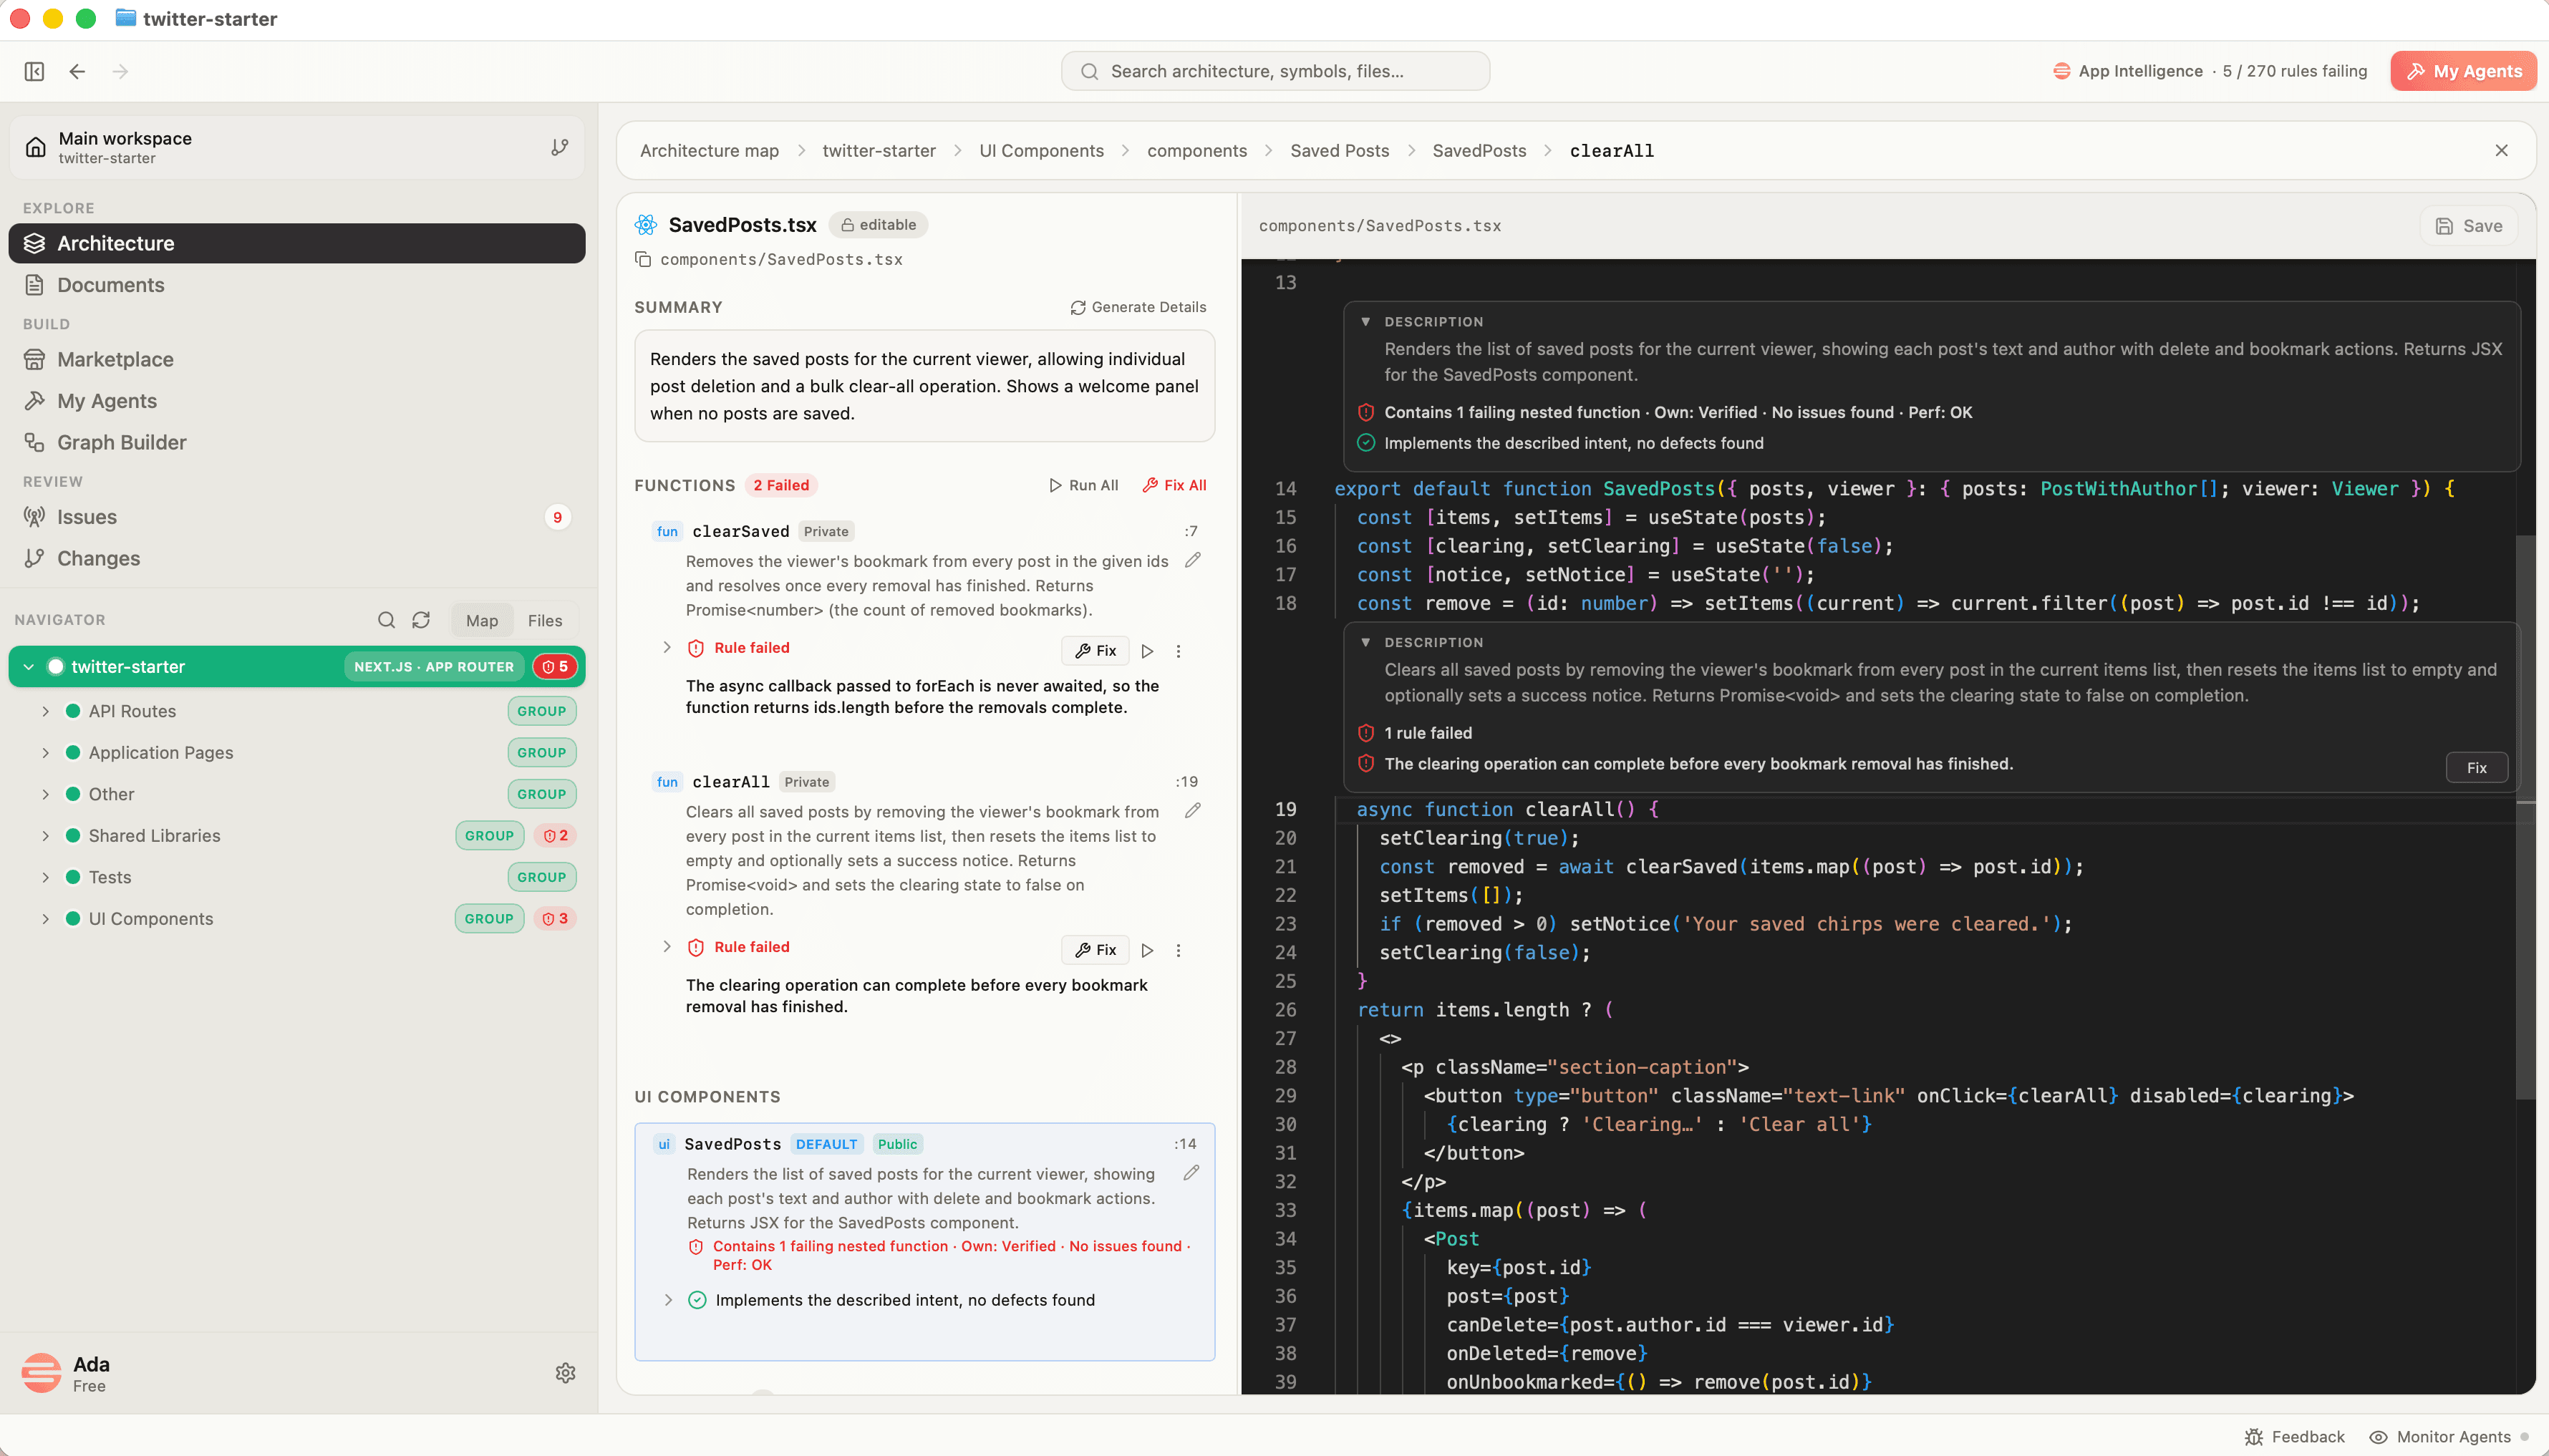Edit the clearSaved description with the pencil

pos(1192,560)
